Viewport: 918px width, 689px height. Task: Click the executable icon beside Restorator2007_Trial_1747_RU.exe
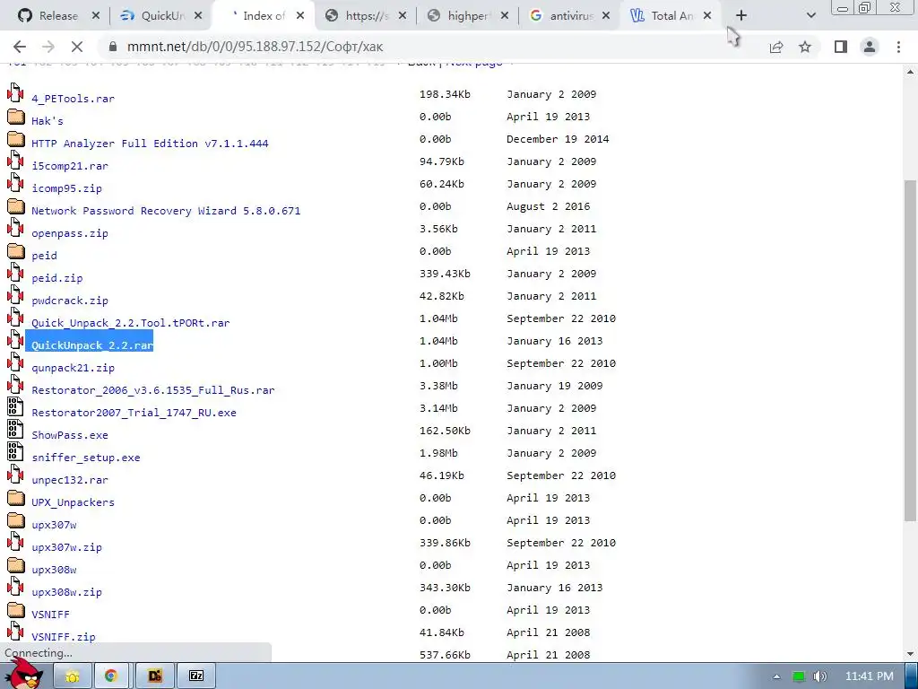coord(15,407)
